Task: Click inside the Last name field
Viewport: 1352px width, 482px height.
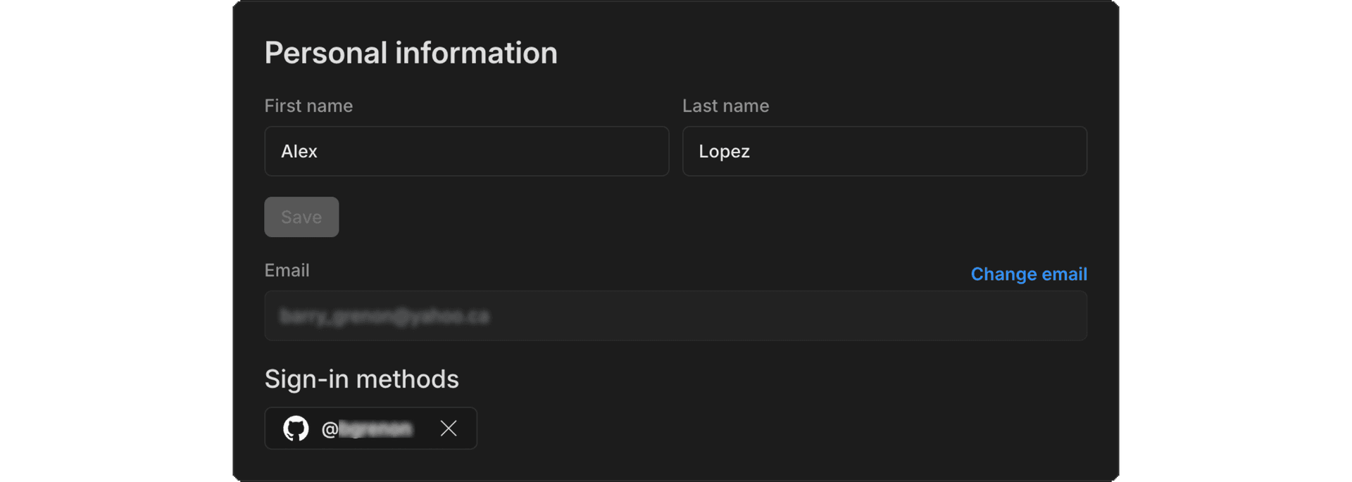Action: [x=884, y=151]
